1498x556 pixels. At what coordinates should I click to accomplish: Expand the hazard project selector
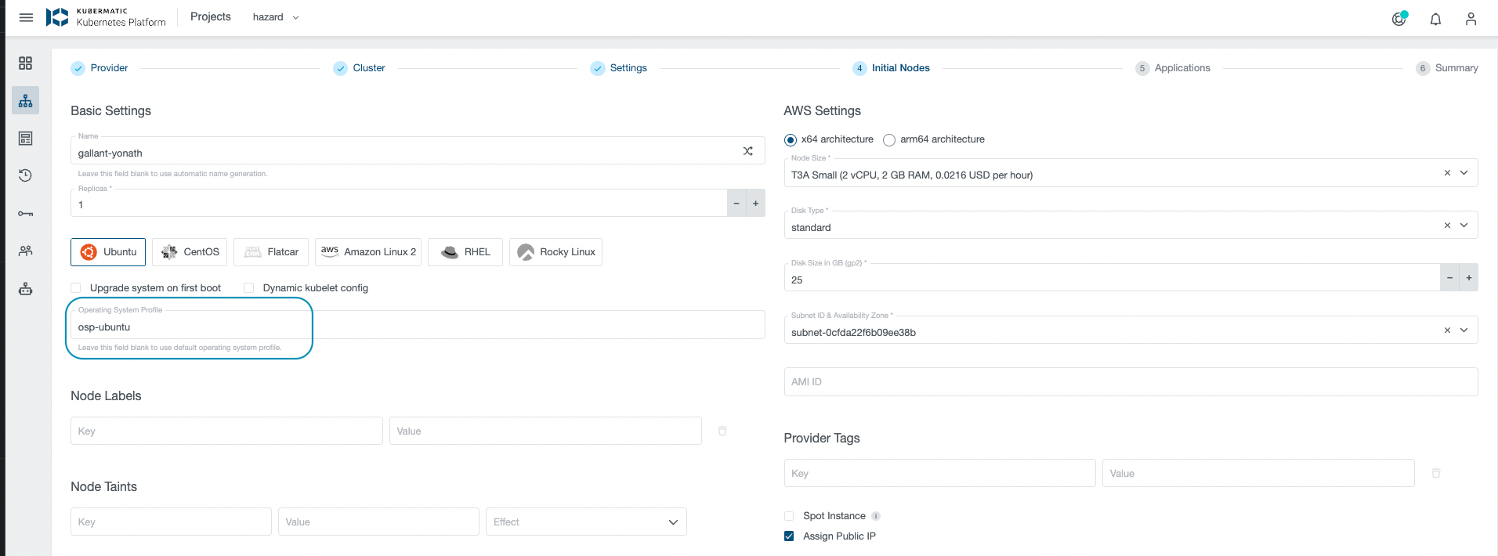coord(275,17)
